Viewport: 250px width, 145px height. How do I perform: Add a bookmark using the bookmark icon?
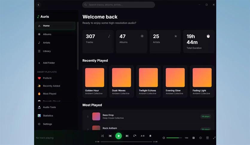150,136
